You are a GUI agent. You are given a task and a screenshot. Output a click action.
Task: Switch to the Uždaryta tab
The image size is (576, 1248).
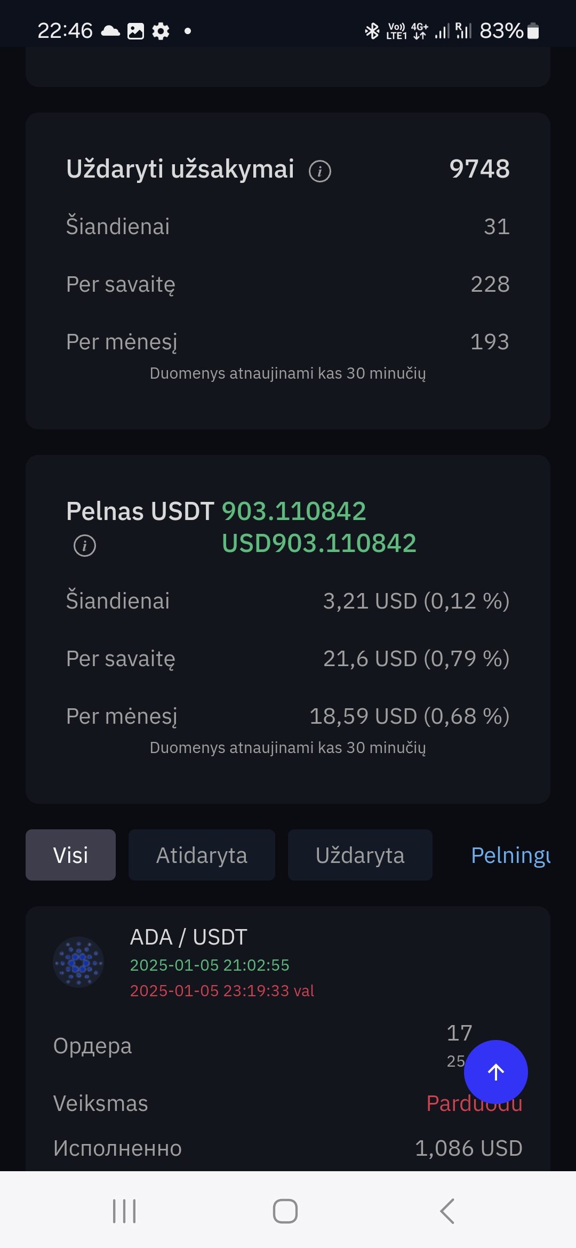[360, 855]
